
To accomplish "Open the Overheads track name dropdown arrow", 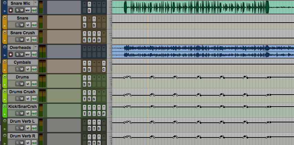I will pyautogui.click(x=35, y=47).
